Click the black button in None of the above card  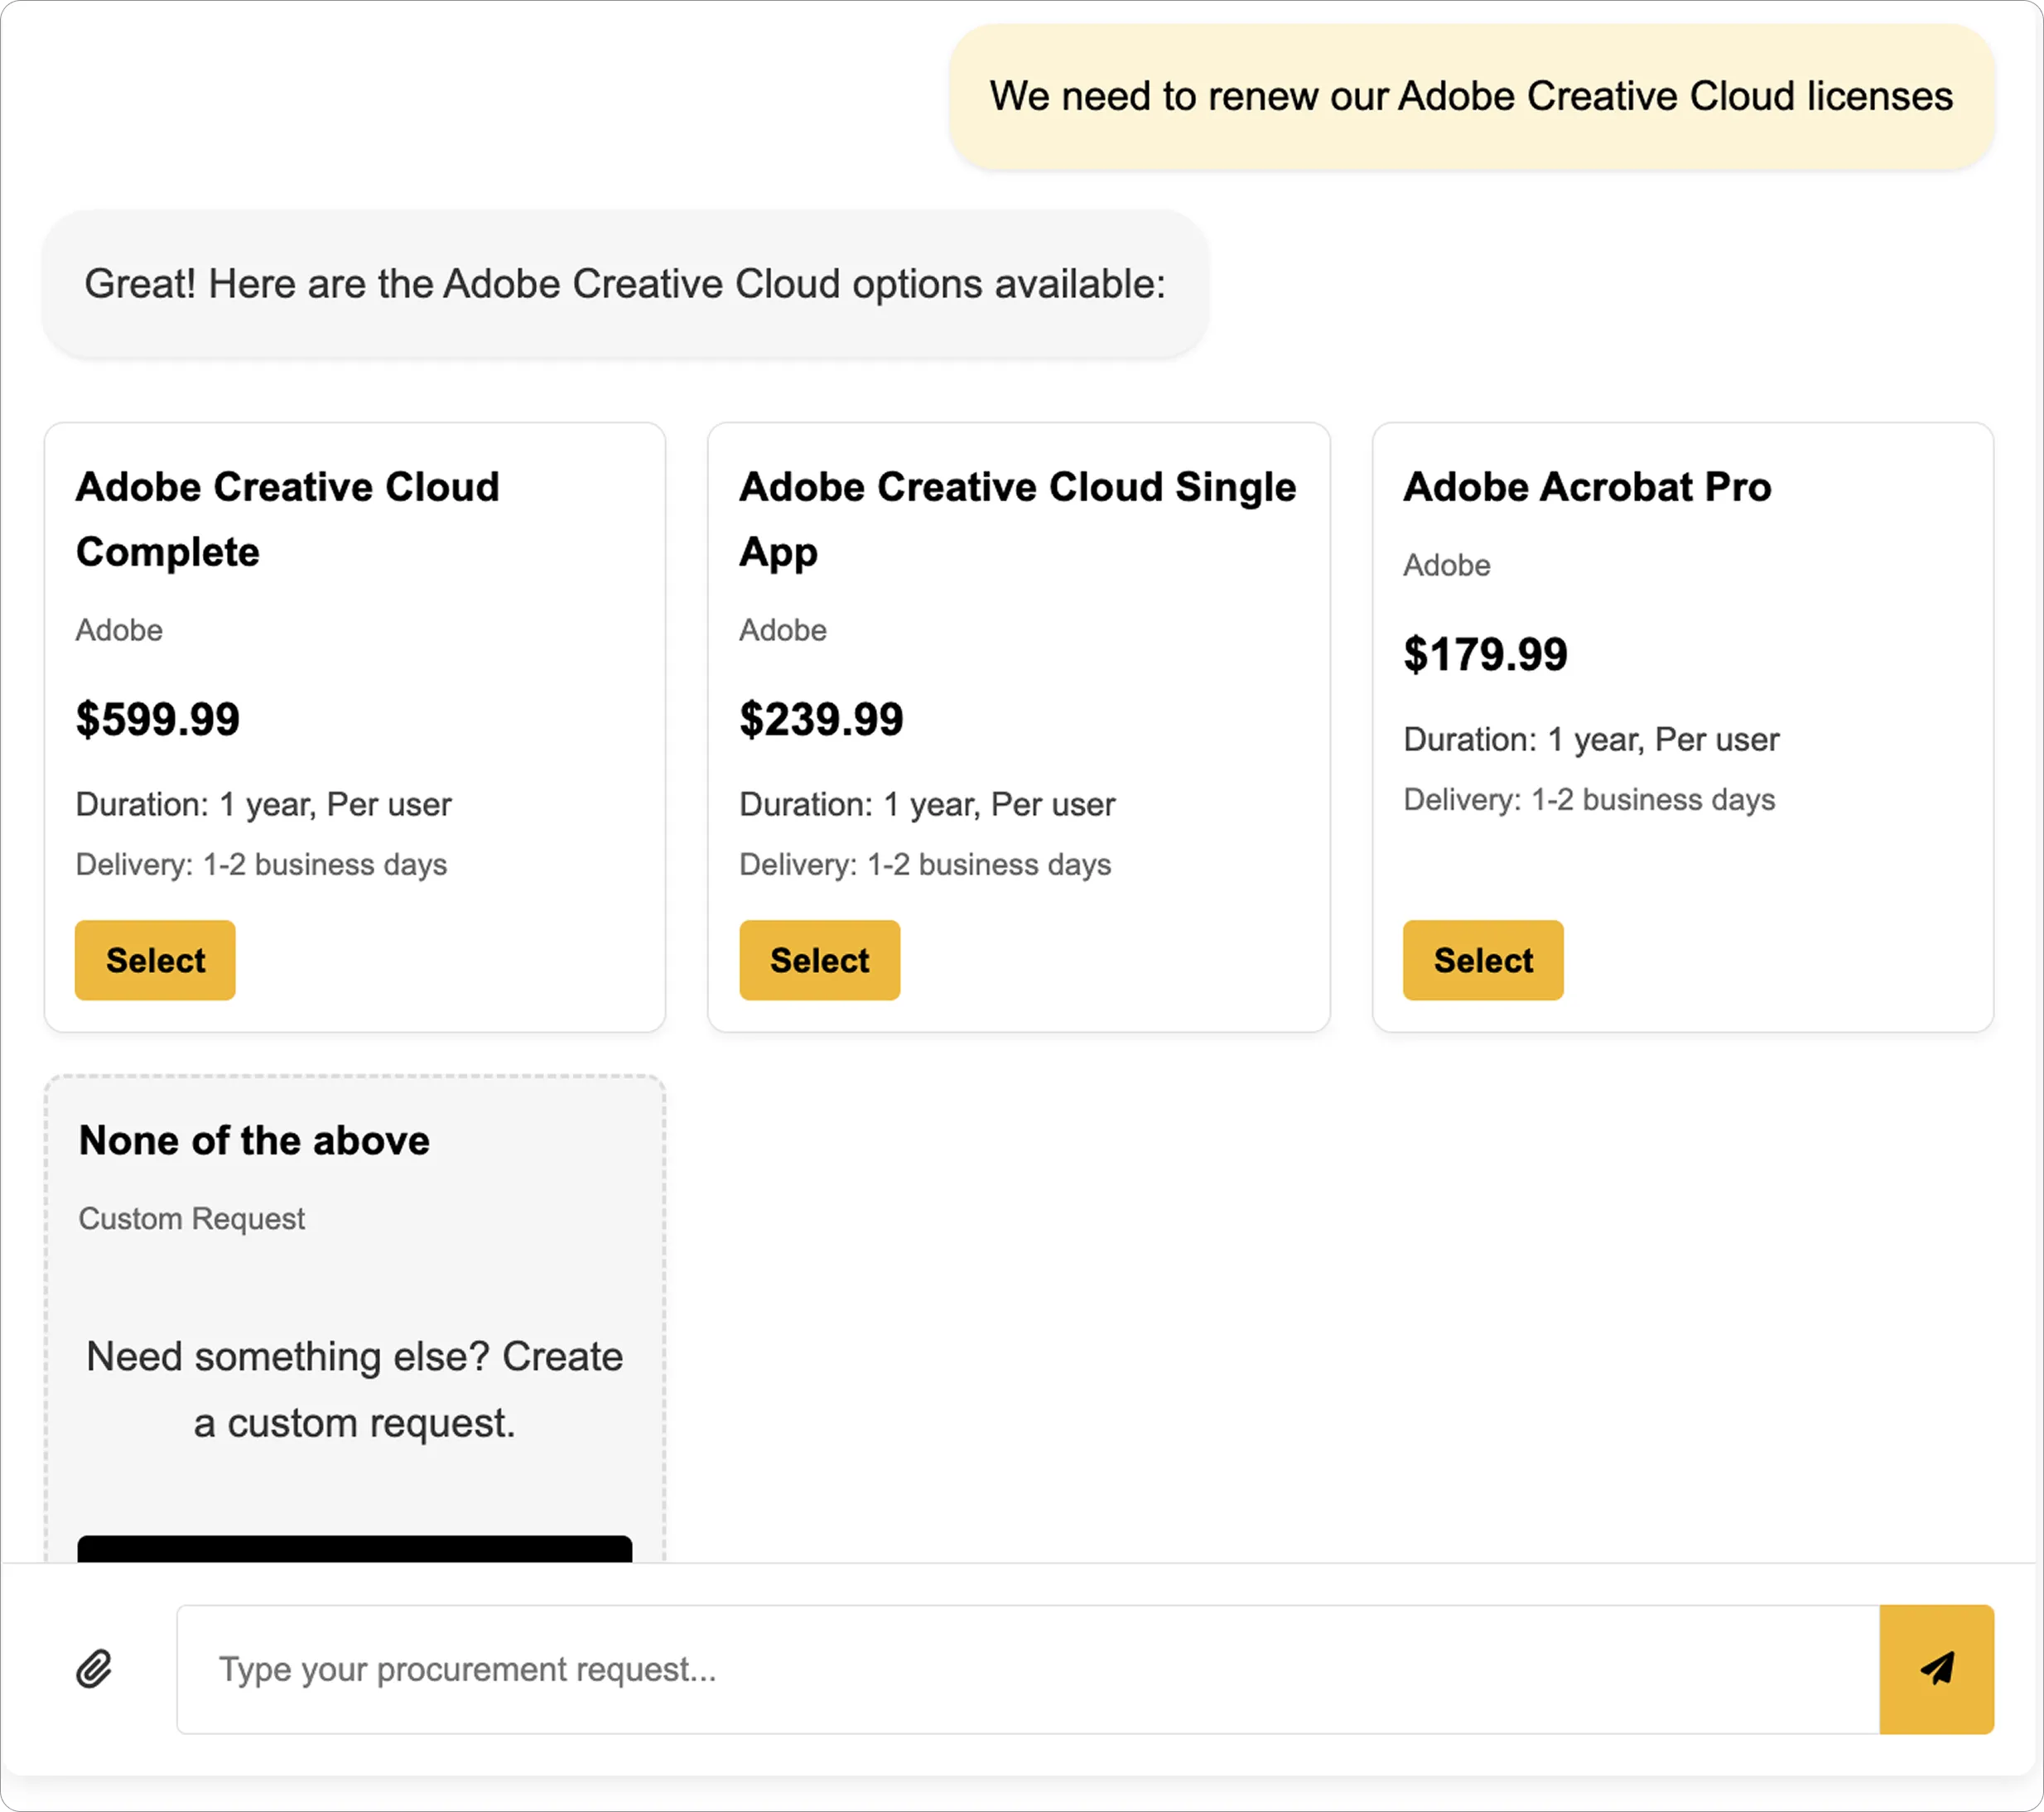(355, 1548)
